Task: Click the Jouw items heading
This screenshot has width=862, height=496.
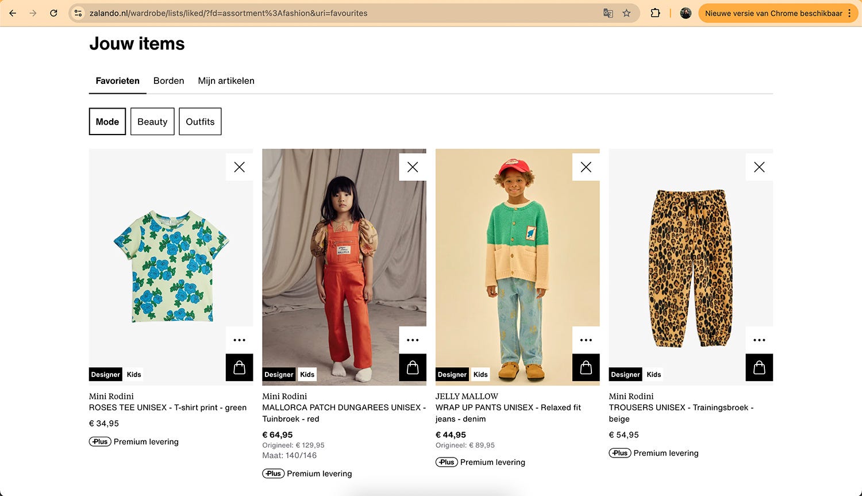Action: pos(137,44)
